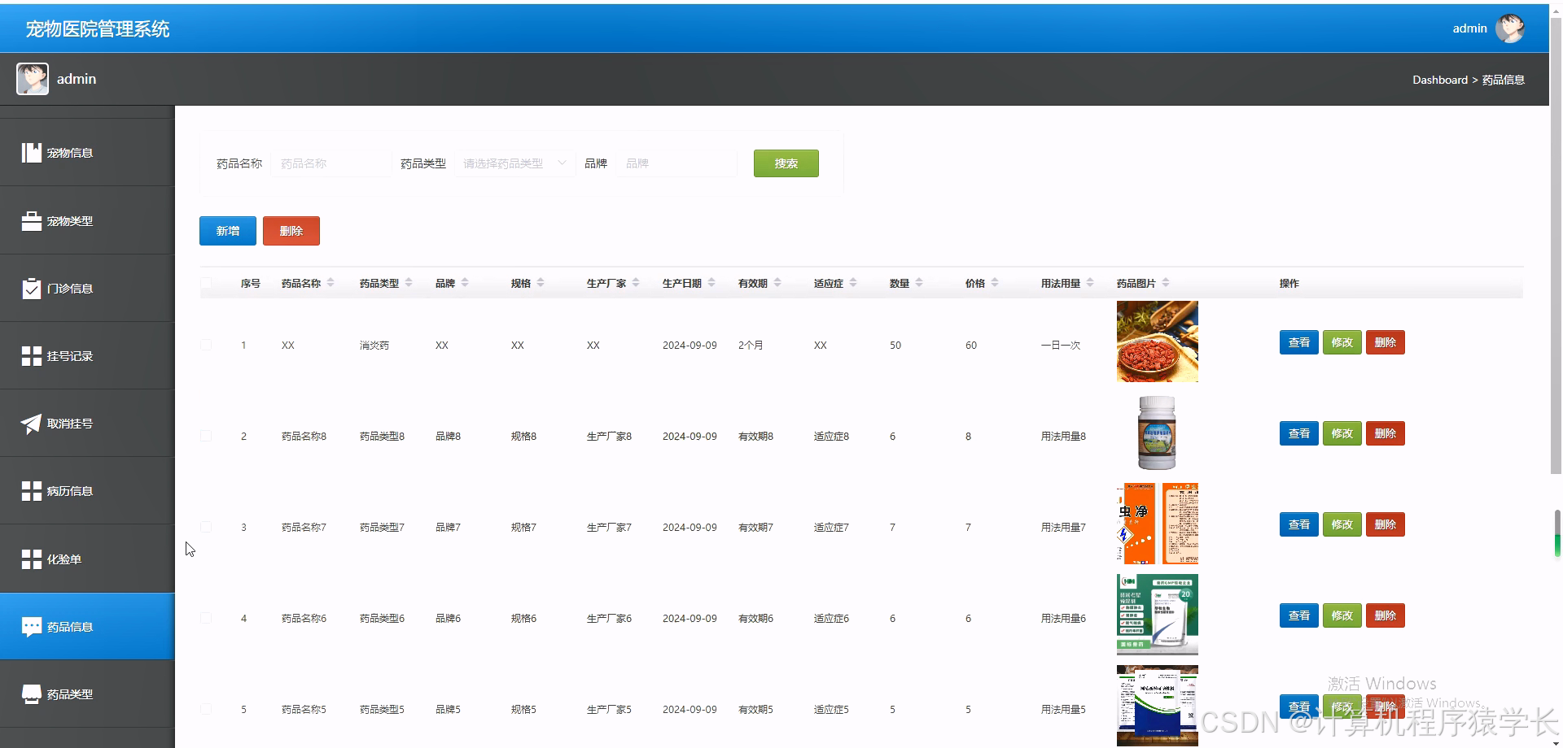1563x748 pixels.
Task: Click the 一日一次 dosage cell
Action: click(x=1061, y=346)
